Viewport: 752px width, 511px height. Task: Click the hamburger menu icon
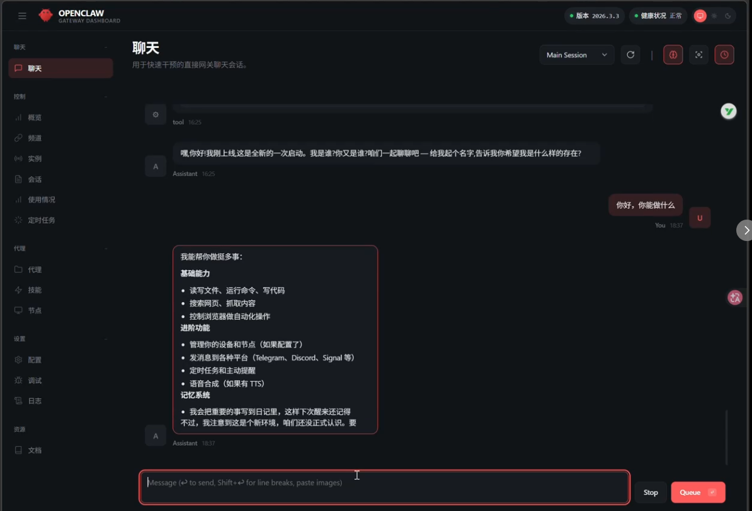click(x=22, y=16)
